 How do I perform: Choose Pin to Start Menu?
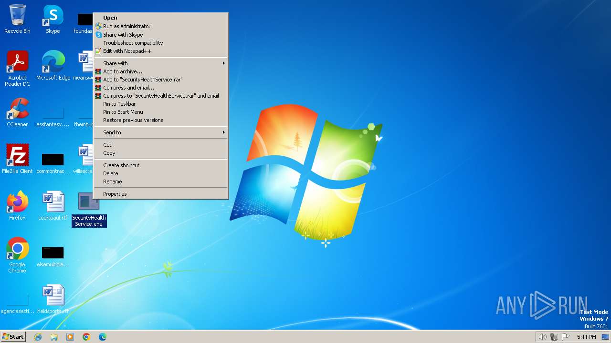click(161, 112)
